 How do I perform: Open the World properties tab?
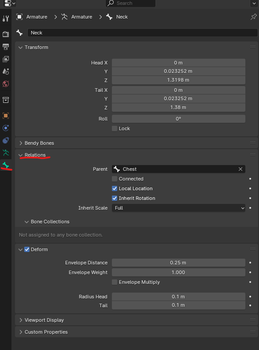point(6,84)
